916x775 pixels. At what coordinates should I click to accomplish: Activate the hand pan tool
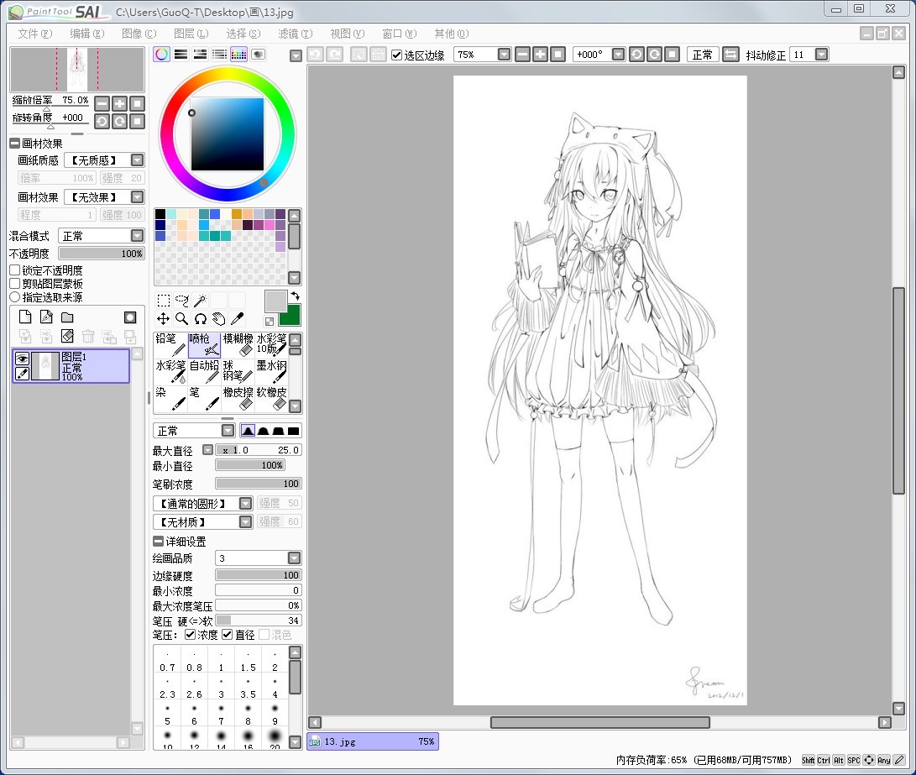(x=219, y=319)
